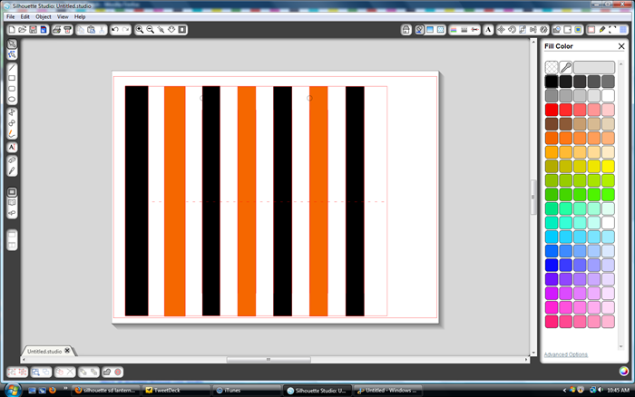Pick the dark brown fill swatch
This screenshot has height=397, width=635.
(552, 124)
